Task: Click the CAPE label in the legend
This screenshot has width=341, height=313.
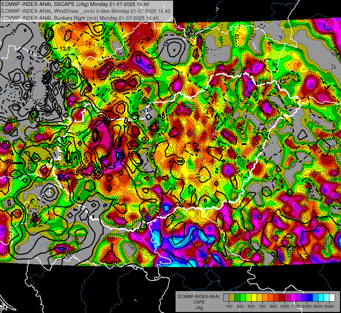Action: point(199,302)
